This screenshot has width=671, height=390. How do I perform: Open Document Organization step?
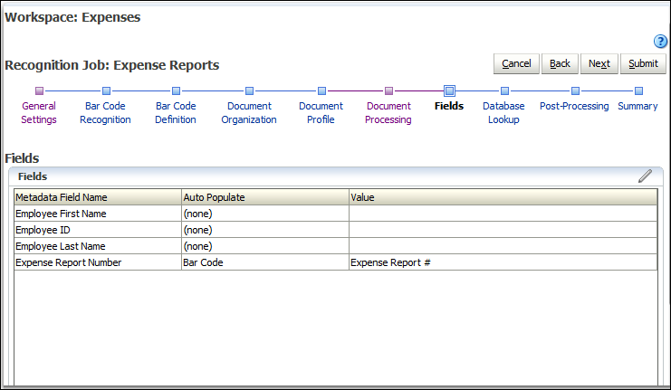(249, 112)
